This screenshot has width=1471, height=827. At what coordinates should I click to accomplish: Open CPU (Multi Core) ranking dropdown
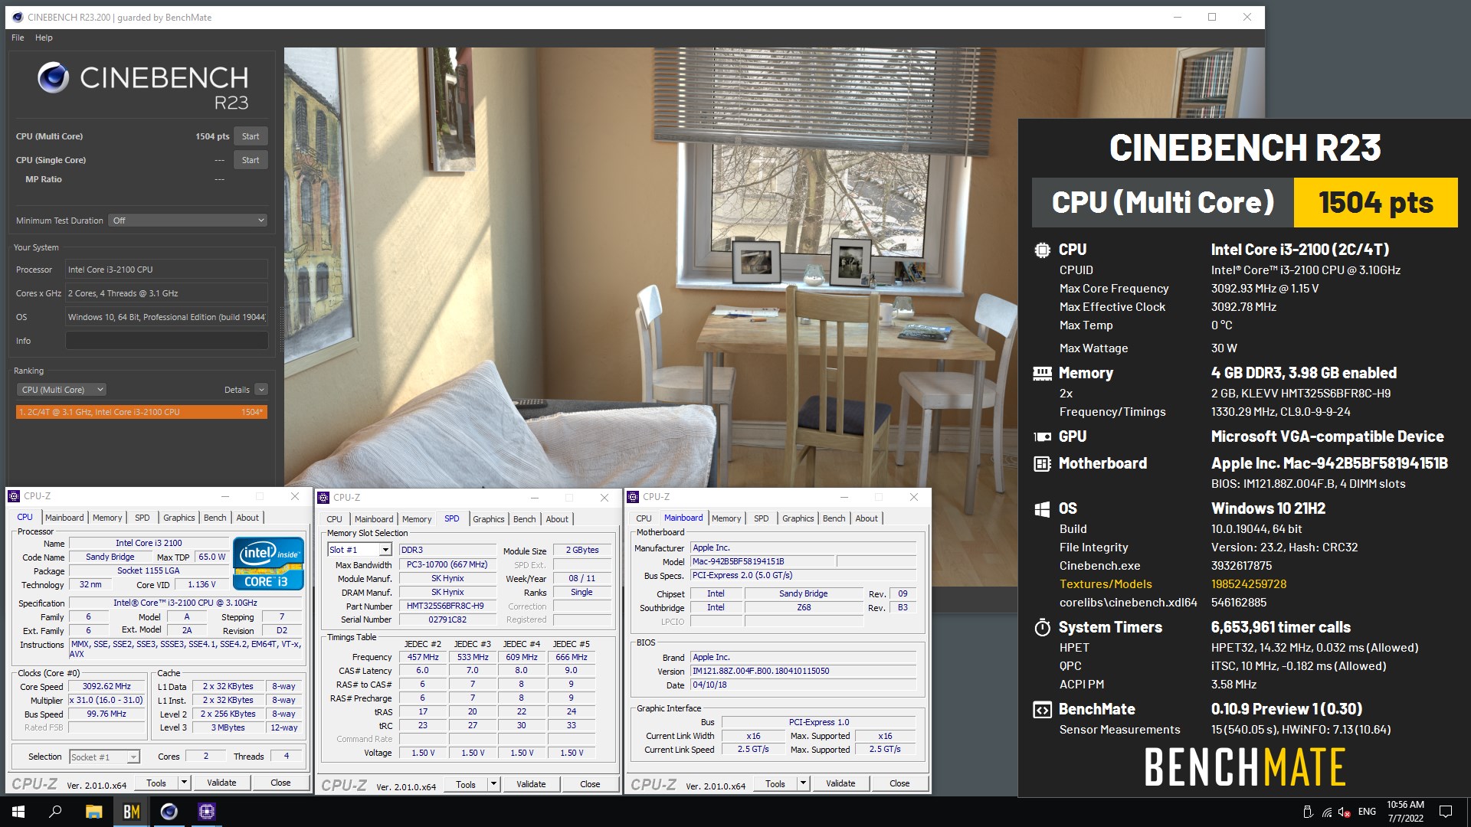61,390
